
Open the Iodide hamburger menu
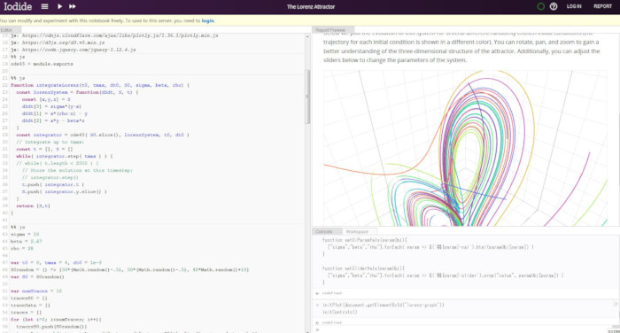[44, 6]
